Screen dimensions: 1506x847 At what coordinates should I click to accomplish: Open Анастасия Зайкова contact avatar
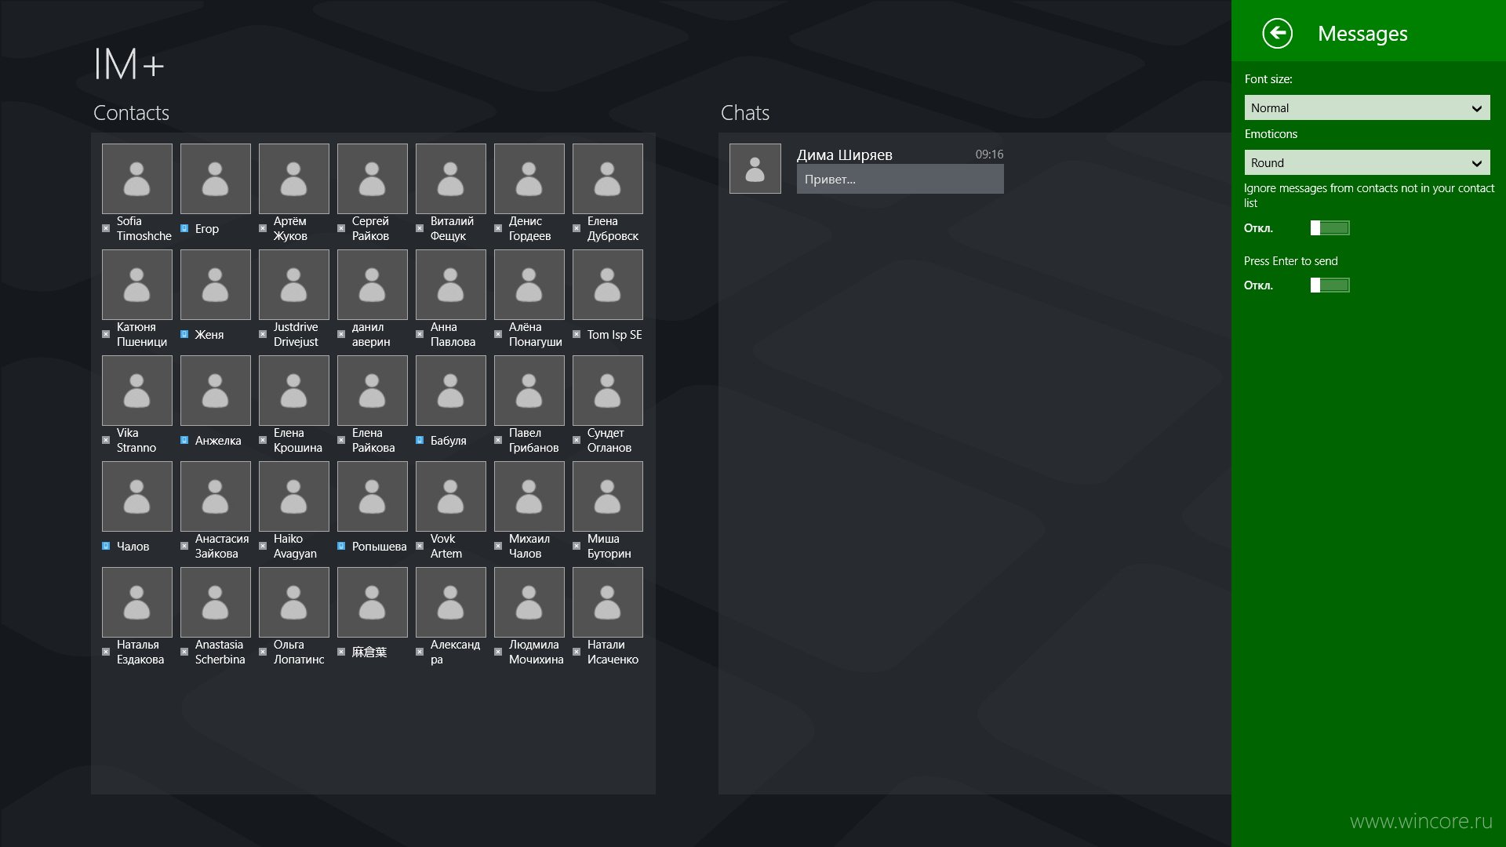(216, 496)
